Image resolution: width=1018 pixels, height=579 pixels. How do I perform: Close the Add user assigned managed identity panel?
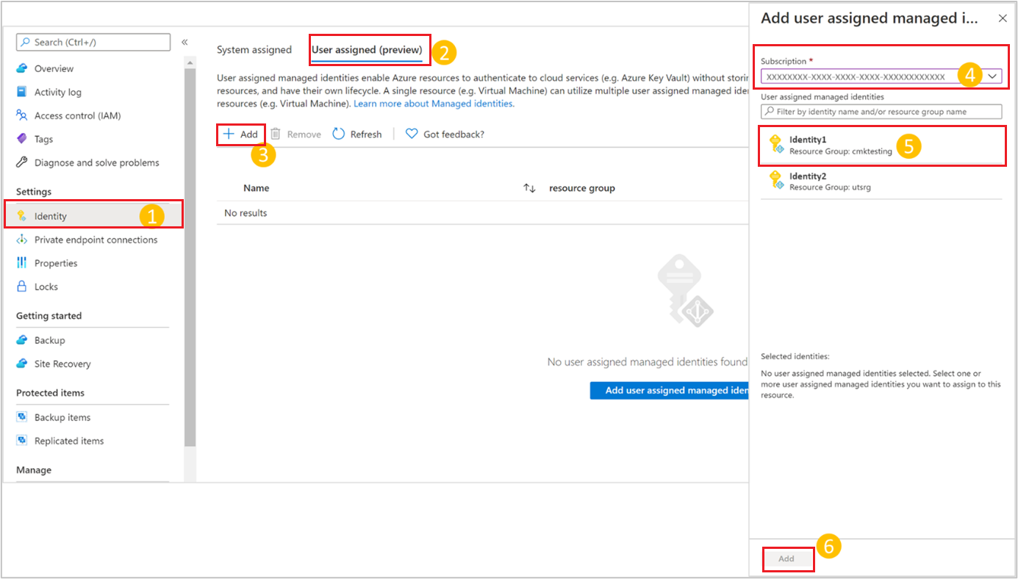click(x=1002, y=18)
